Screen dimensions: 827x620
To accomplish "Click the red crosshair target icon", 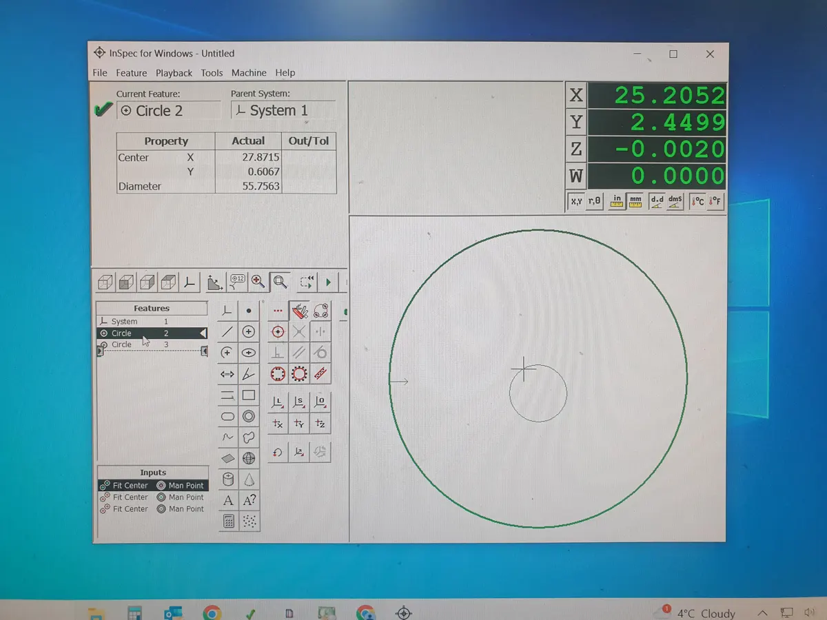I will point(278,332).
